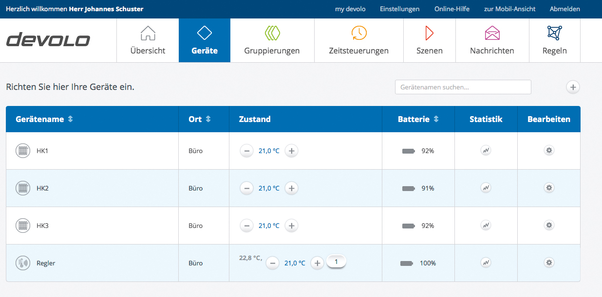Click the gear edit icon for HK2
This screenshot has width=602, height=297.
(549, 188)
